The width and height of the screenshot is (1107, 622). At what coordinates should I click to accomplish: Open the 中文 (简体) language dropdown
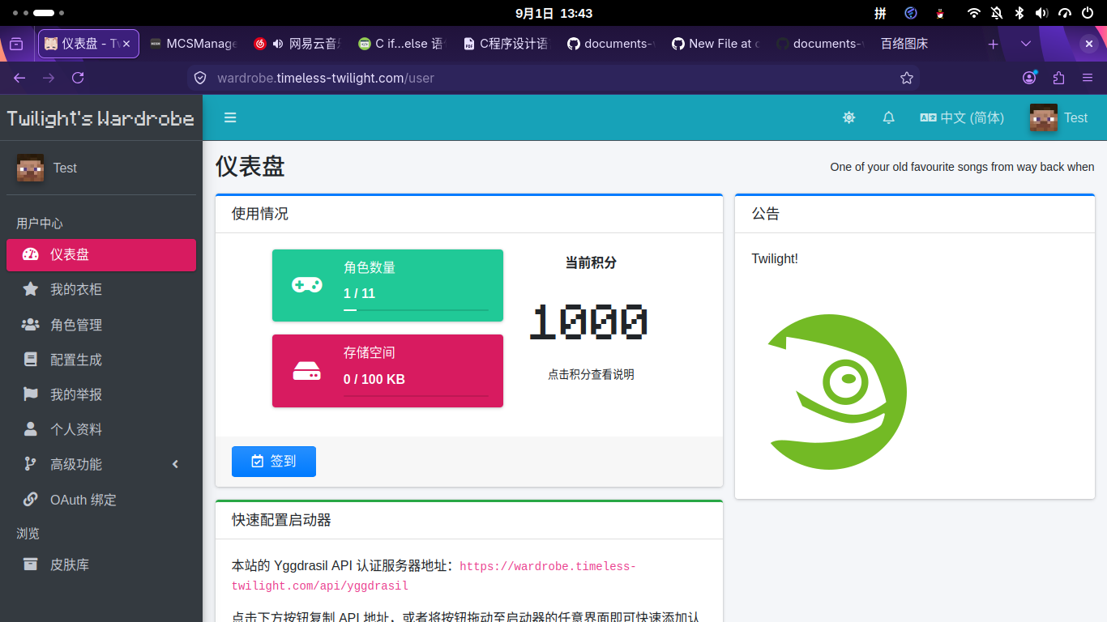pos(962,117)
